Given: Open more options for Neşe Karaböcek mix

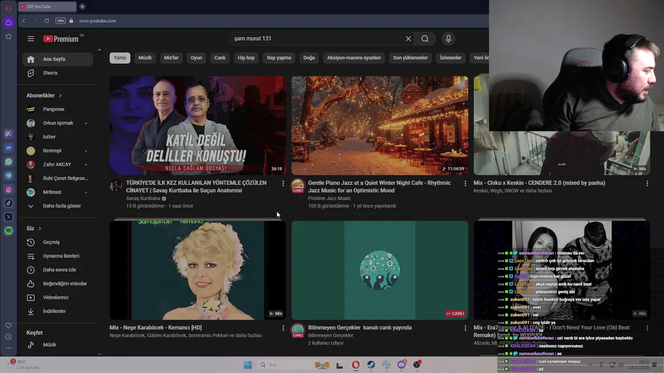Looking at the screenshot, I should [x=283, y=328].
